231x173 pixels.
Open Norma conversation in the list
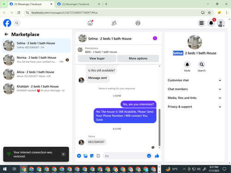point(36,60)
